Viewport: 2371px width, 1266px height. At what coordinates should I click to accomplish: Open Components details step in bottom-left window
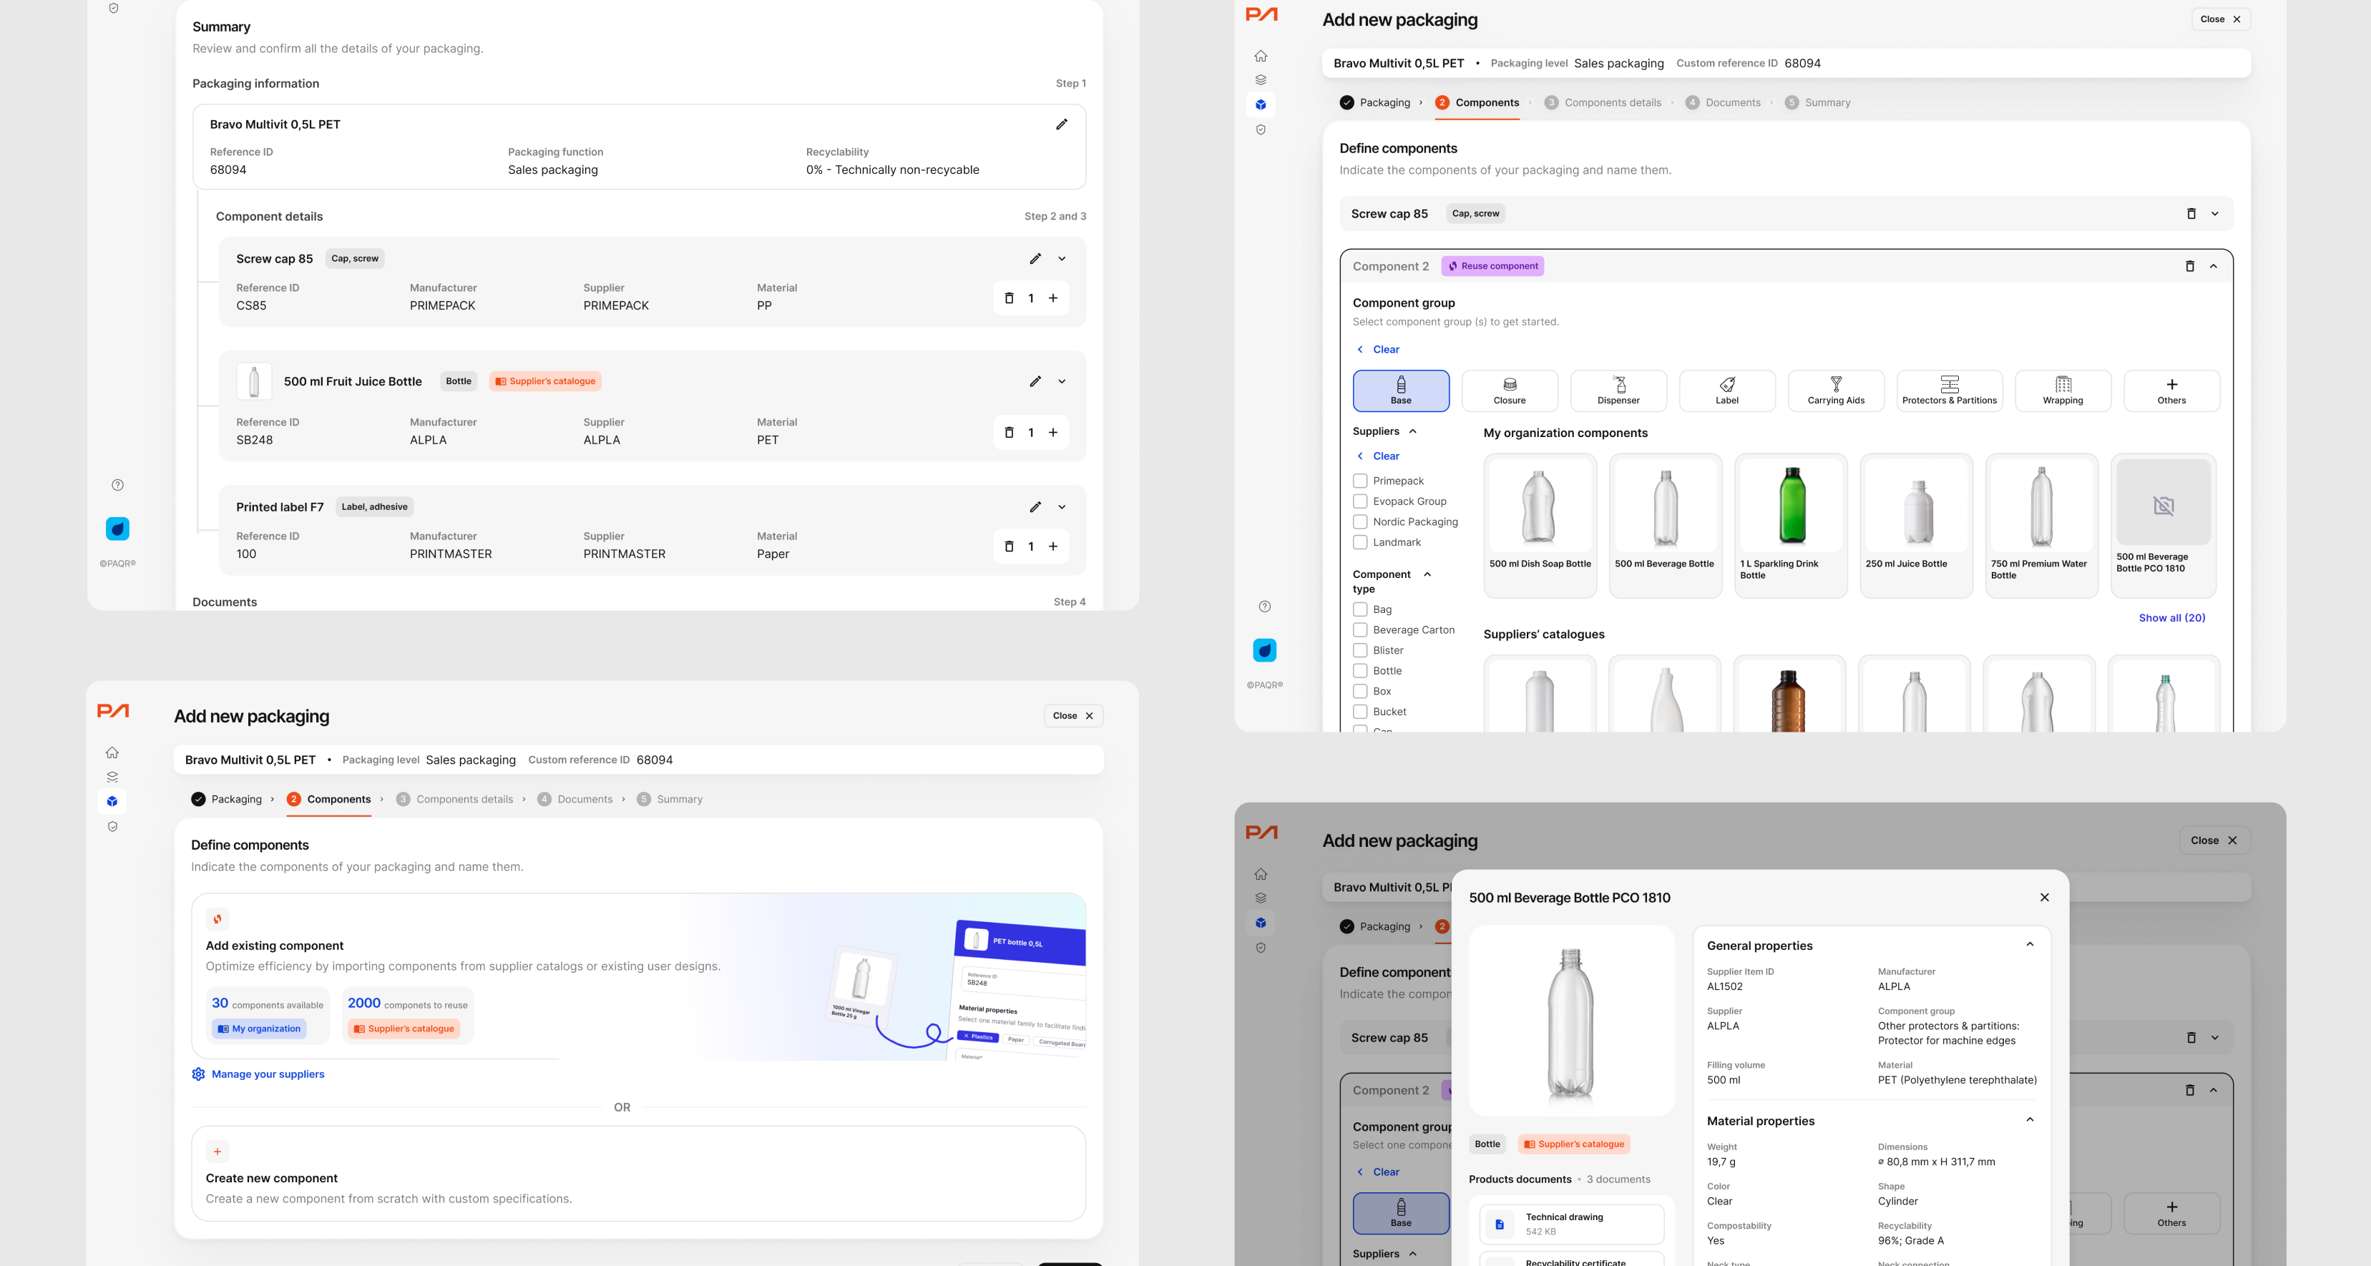(x=455, y=800)
